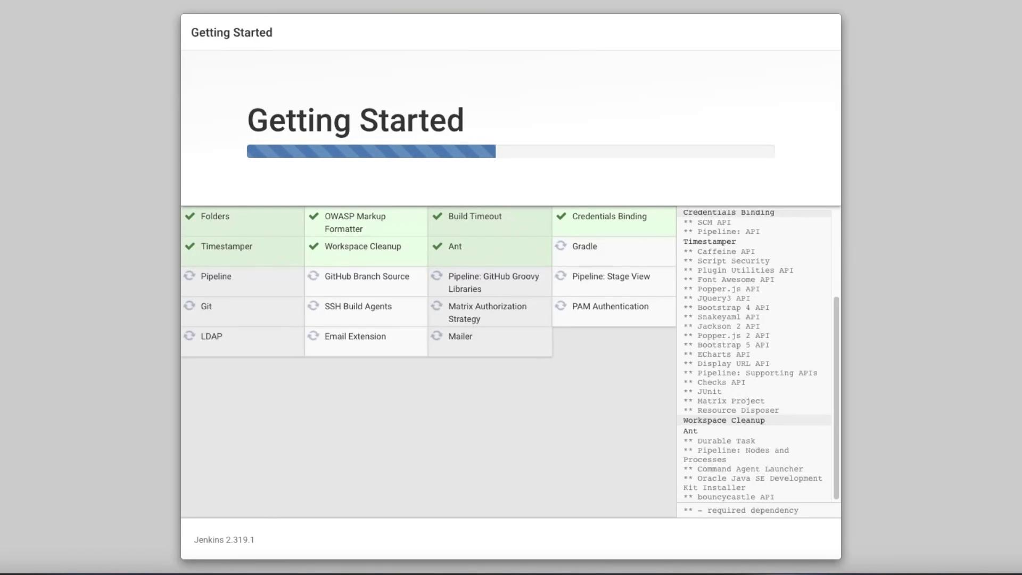Click the checkmark next to Timestamper
The image size is (1022, 575).
[x=189, y=246]
